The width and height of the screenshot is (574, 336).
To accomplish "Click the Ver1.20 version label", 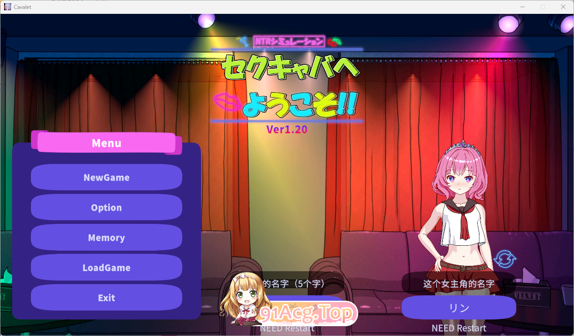I will (x=287, y=129).
